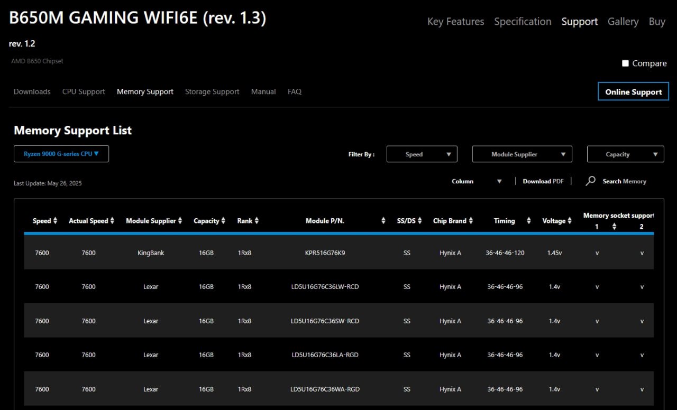Click module number LD5U16G76C36LW-RCD
Viewport: 677px width, 410px height.
click(x=325, y=287)
